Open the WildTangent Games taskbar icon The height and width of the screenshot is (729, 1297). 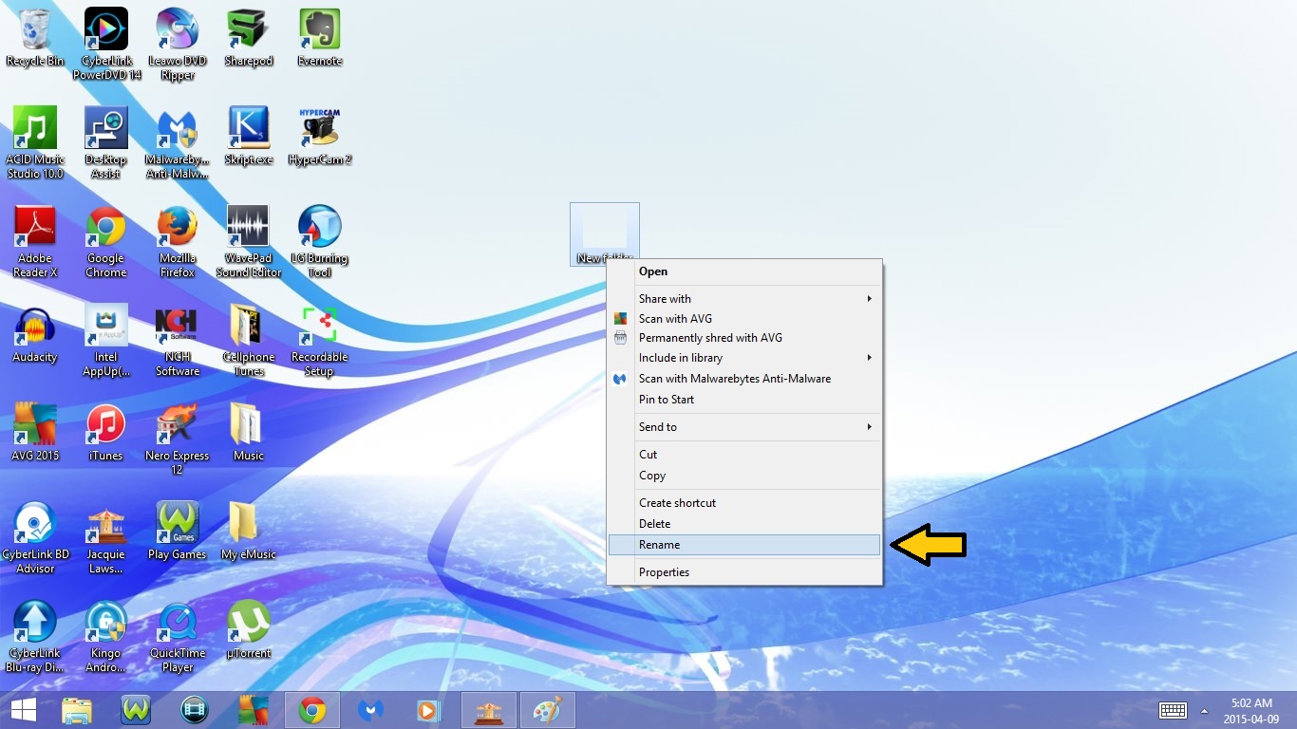(136, 710)
